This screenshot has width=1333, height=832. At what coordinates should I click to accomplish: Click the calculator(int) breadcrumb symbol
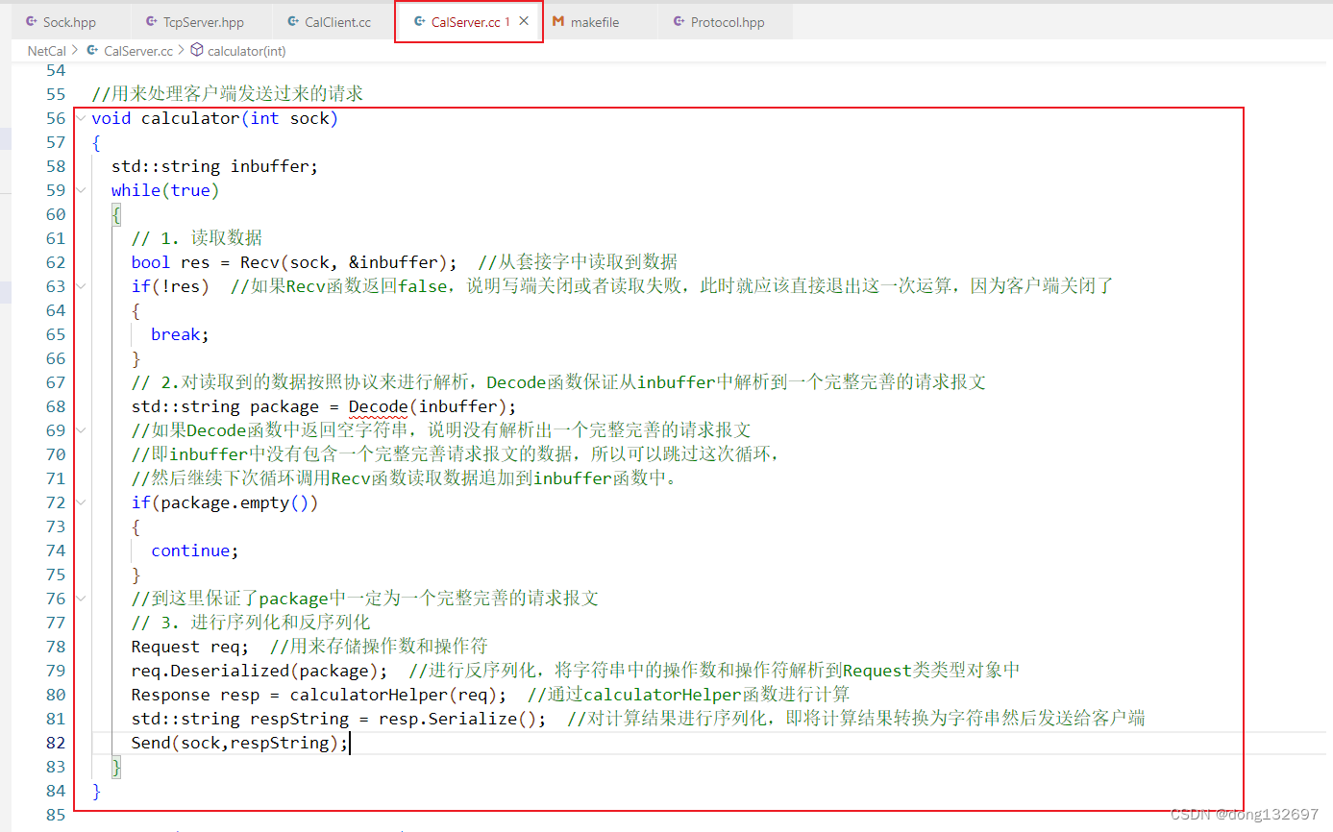(247, 50)
